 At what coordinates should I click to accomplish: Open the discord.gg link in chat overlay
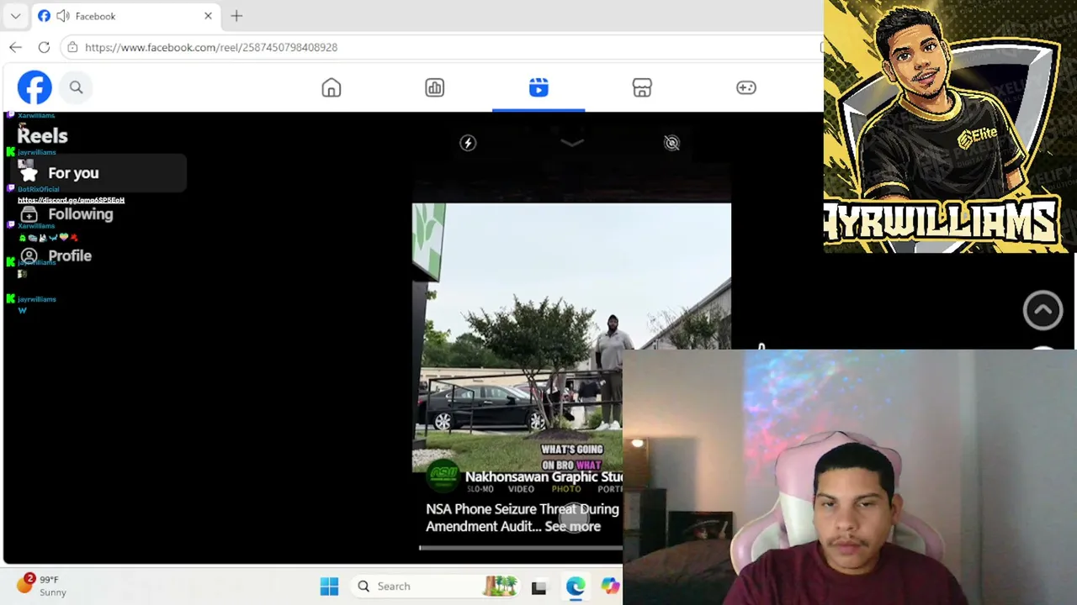pos(71,200)
